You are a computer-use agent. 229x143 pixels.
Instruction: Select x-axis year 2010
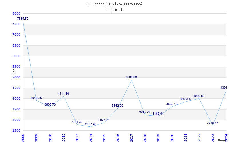(50, 138)
